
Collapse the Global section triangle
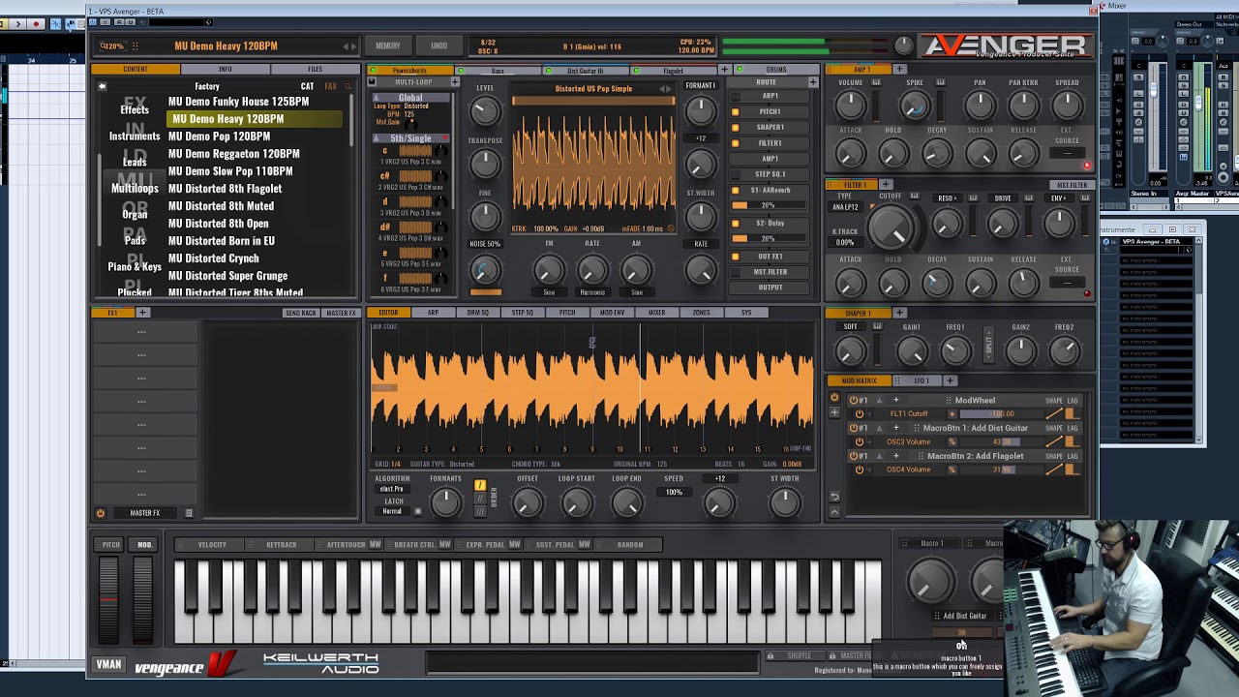(377, 97)
